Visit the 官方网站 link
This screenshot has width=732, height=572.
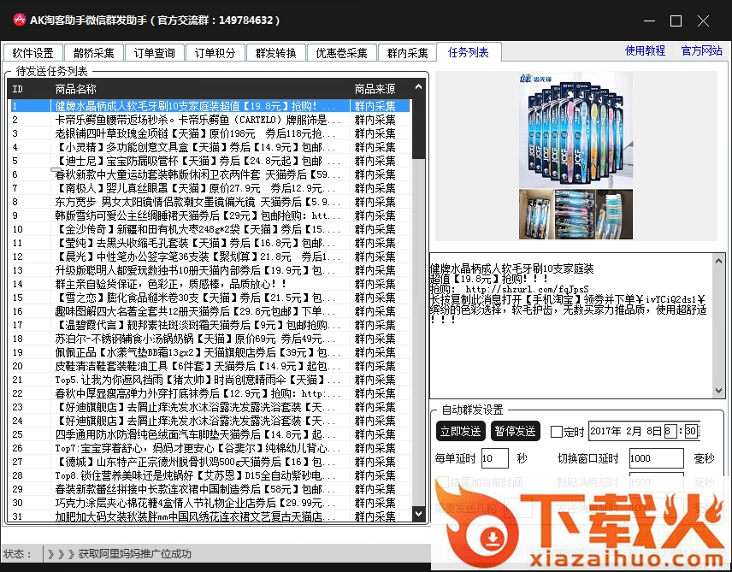tap(701, 51)
